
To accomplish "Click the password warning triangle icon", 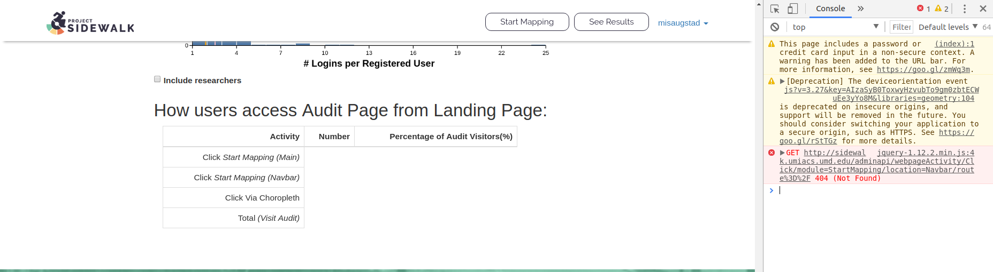I will (x=772, y=44).
